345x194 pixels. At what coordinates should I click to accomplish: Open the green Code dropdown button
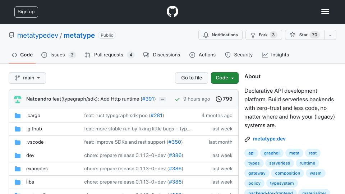(225, 78)
